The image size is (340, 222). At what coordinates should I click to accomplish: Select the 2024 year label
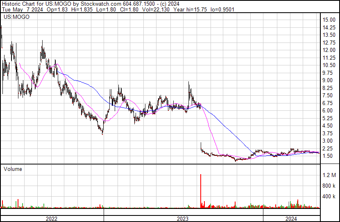point(291,219)
